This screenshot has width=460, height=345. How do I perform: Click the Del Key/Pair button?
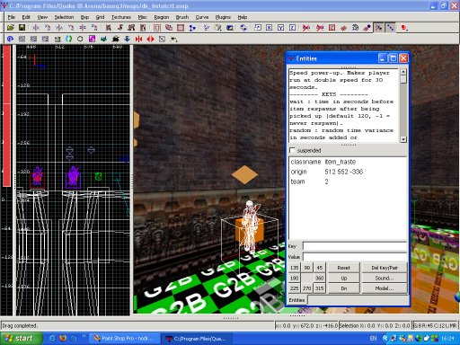click(x=385, y=268)
